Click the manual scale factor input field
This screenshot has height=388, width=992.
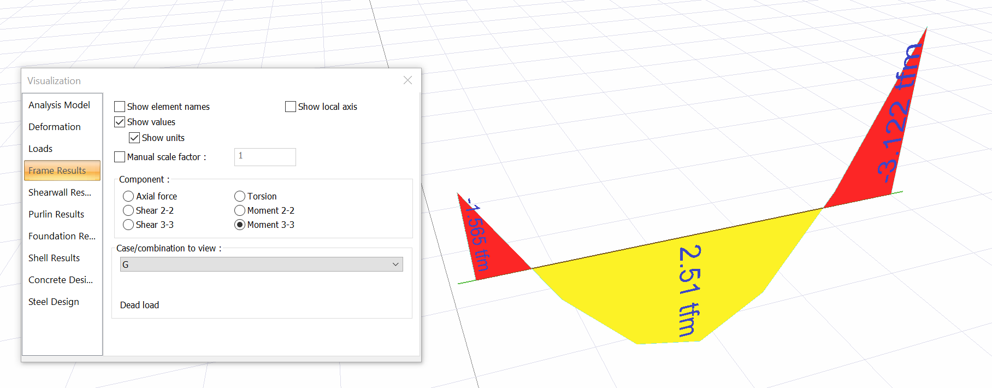pyautogui.click(x=265, y=157)
